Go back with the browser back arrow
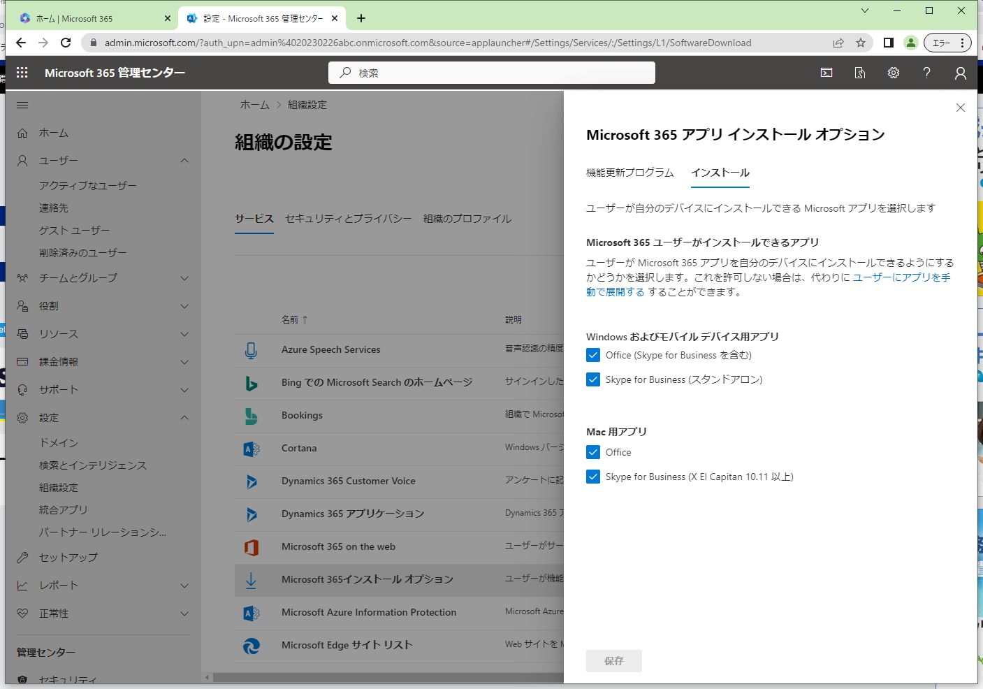Screen dimensions: 983x689 [21, 43]
